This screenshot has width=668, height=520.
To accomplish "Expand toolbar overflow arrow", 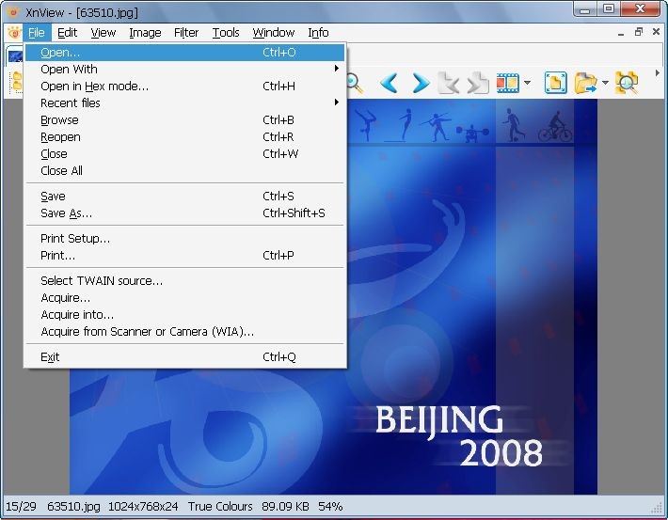I will (x=658, y=73).
